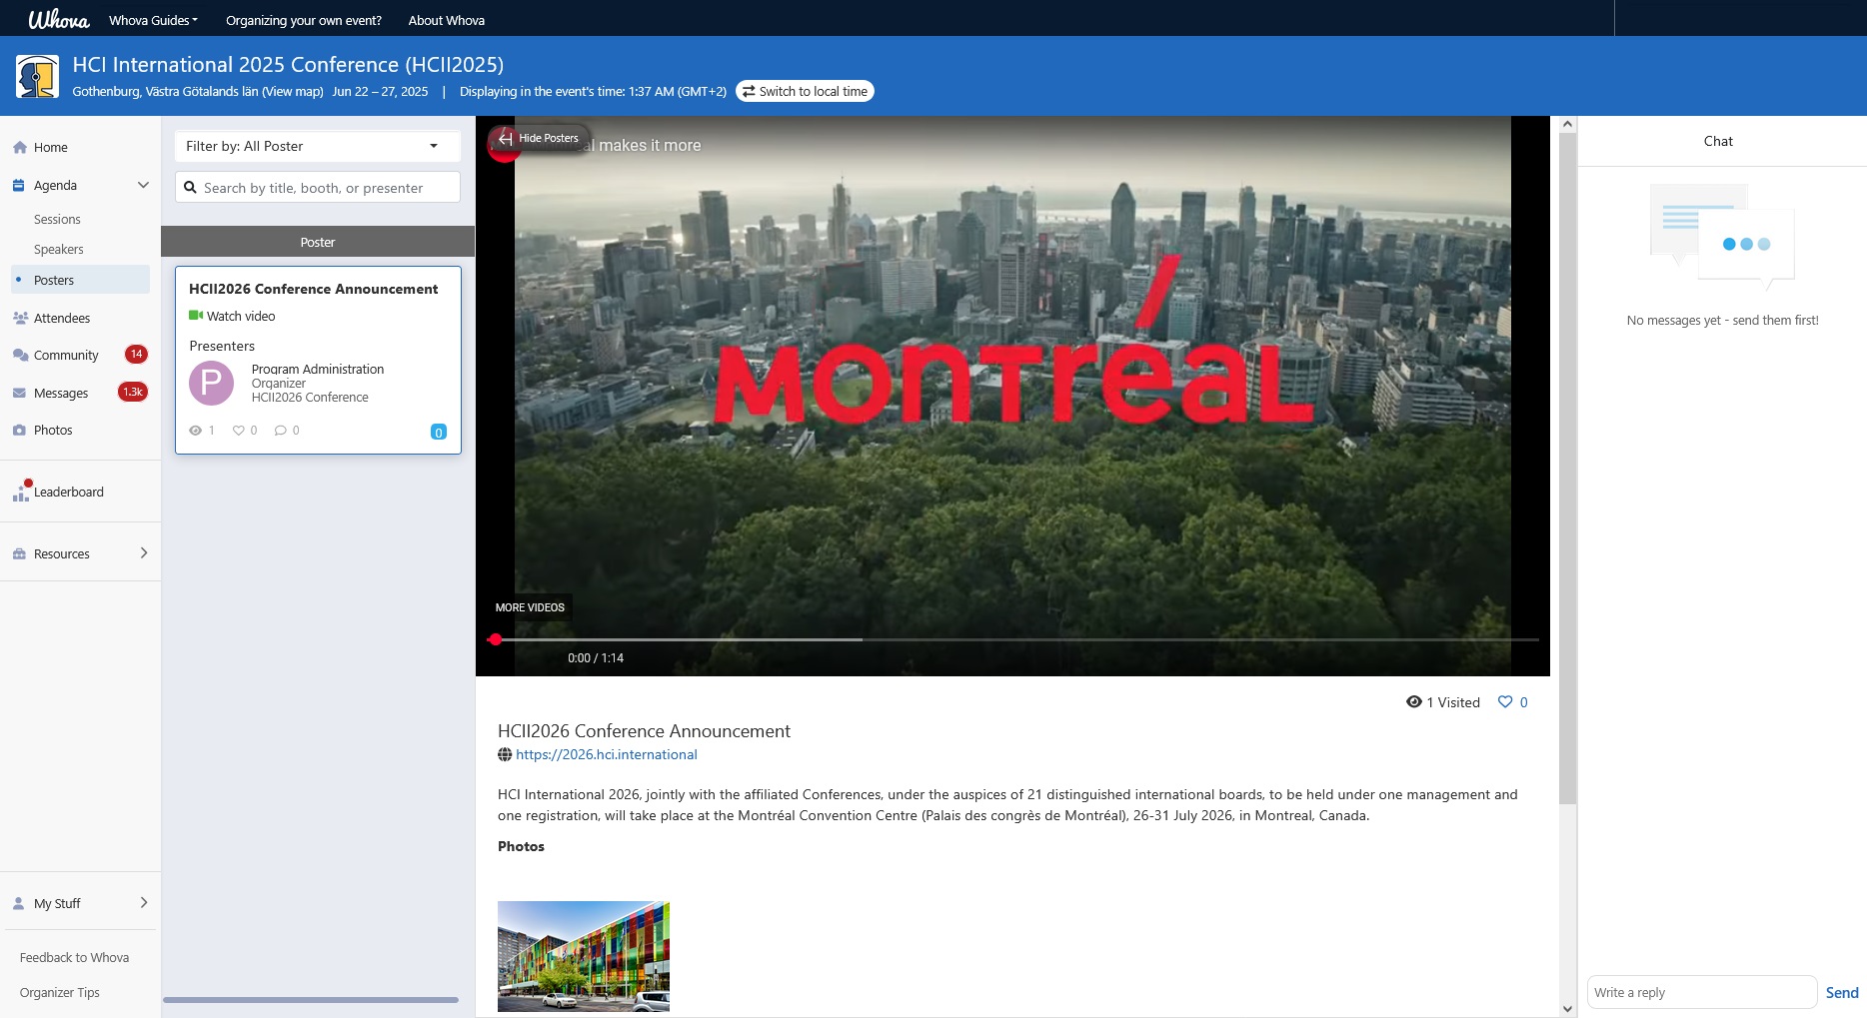
Task: Click the Program Administration presenter name
Action: [318, 369]
